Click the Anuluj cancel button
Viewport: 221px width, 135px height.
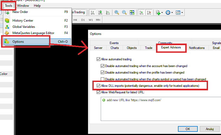tap(210, 129)
